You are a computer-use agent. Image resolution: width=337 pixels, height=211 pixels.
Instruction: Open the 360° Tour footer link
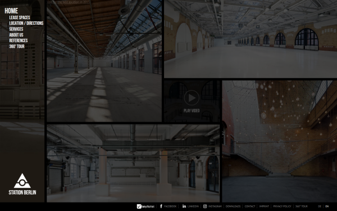(301, 206)
